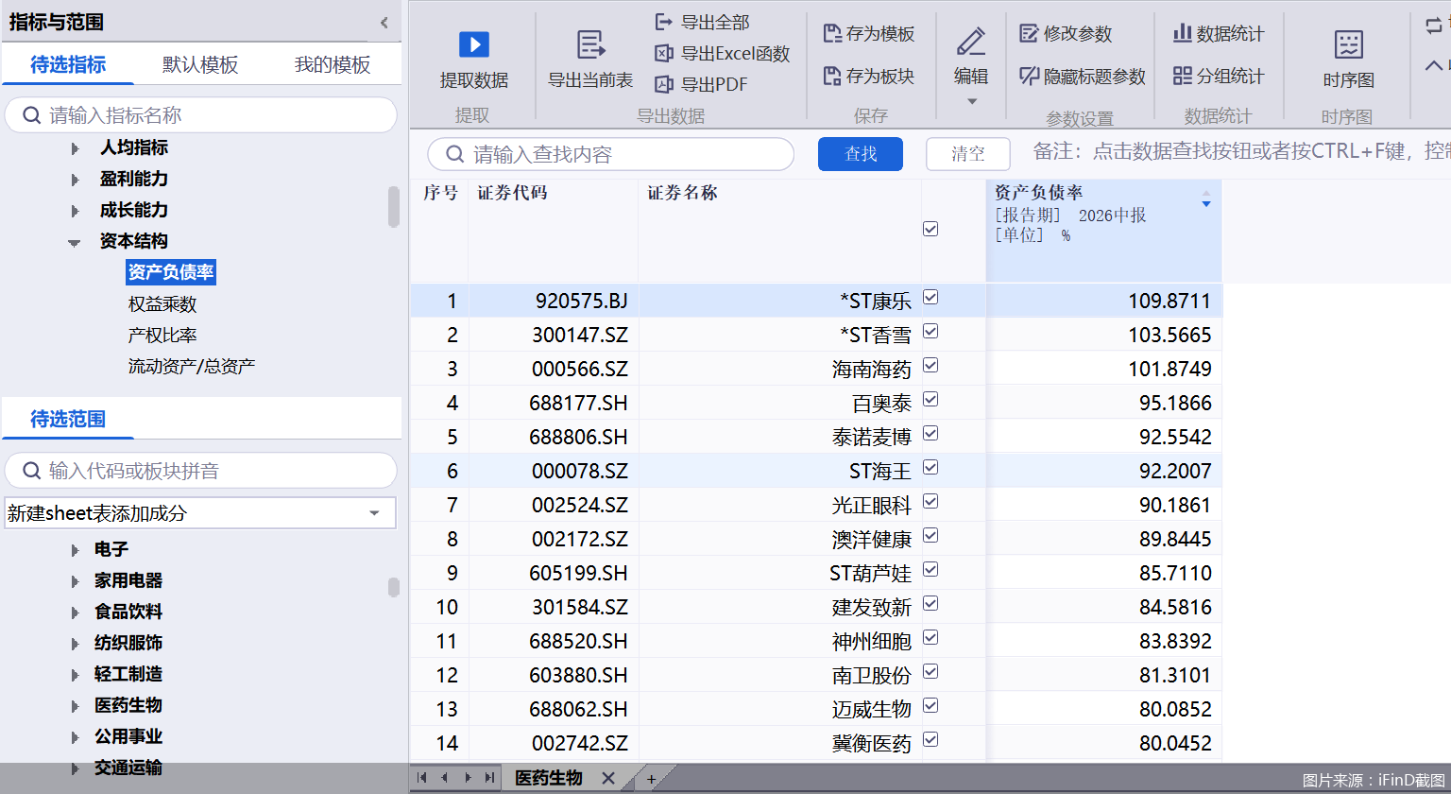This screenshot has height=794, width=1451.
Task: Click the 编辑 pencil icon
Action: 971,43
